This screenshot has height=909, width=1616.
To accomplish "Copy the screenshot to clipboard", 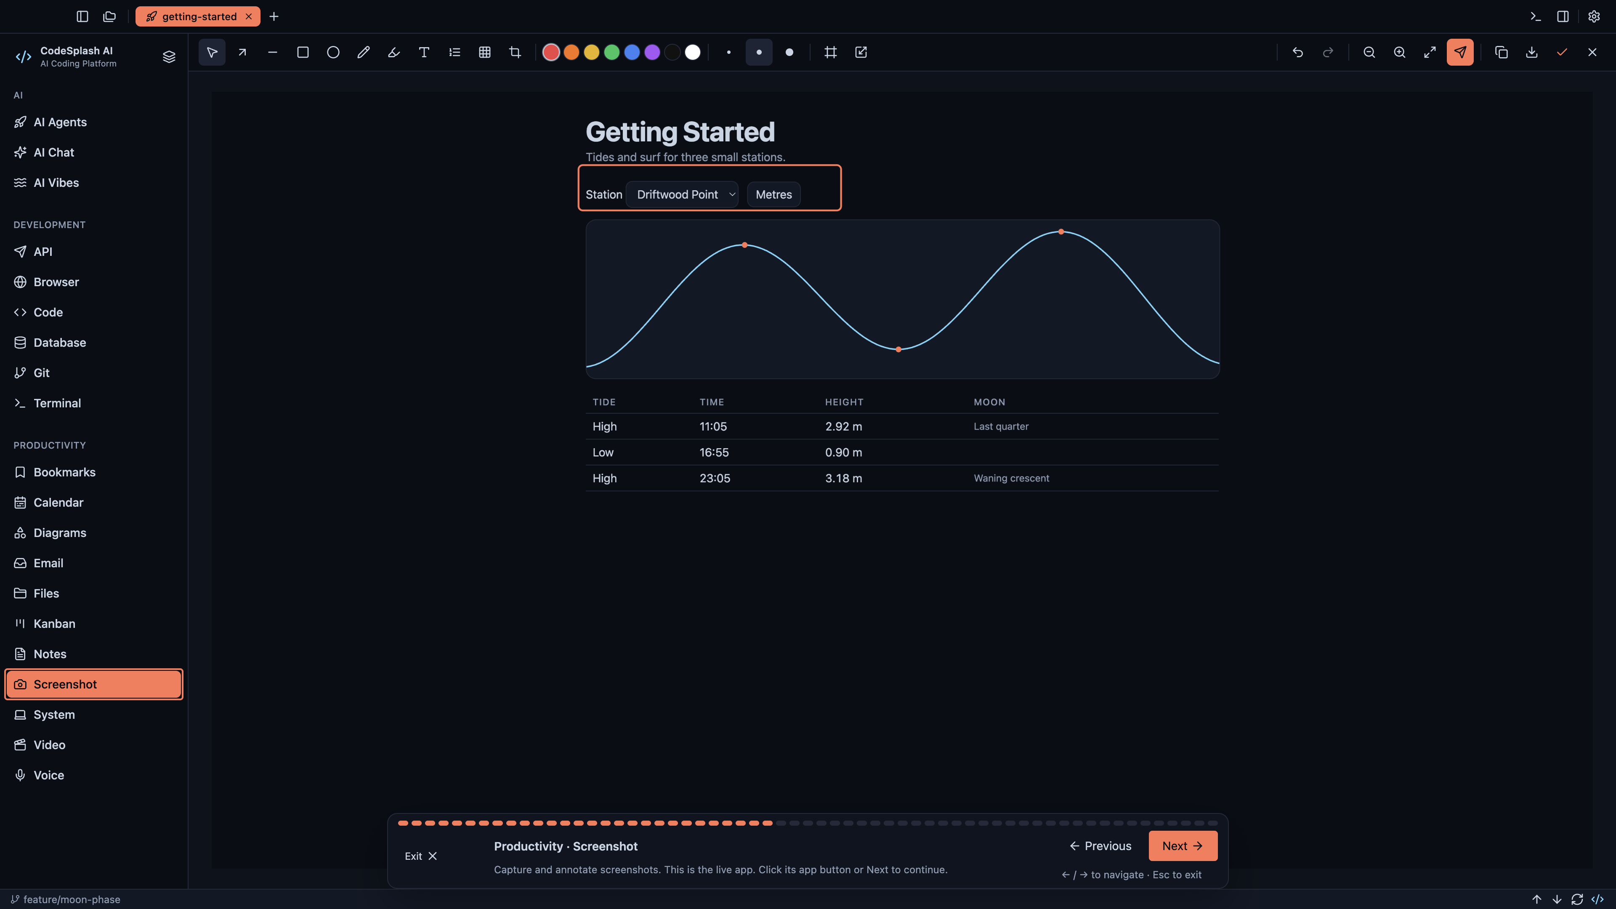I will [x=1501, y=52].
